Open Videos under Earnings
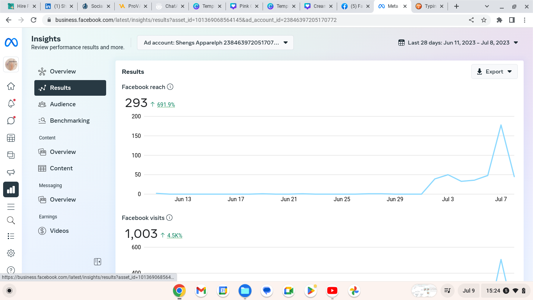Viewport: 533px width, 300px height. click(70, 231)
